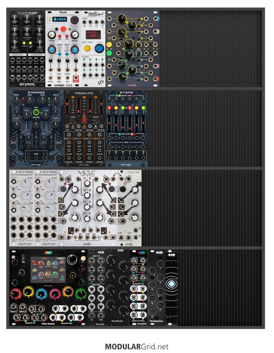This screenshot has width=274, height=353.
Task: Click the Clock BPM display on Pamela's
Action: tap(93, 35)
